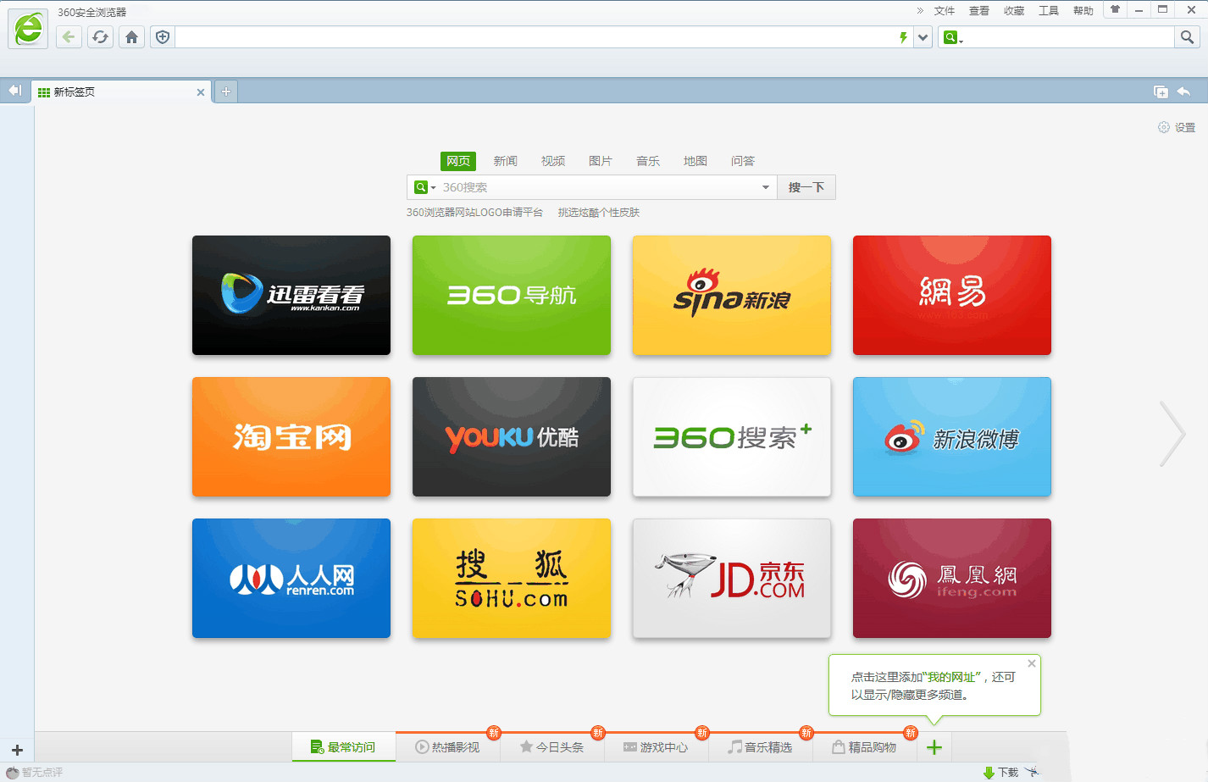
Task: Open the 工具 menu
Action: 1048,11
